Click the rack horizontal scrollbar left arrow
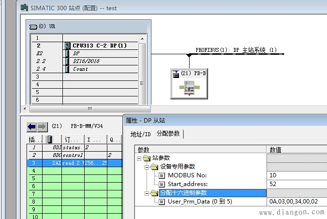The height and width of the screenshot is (219, 327). pos(25,109)
